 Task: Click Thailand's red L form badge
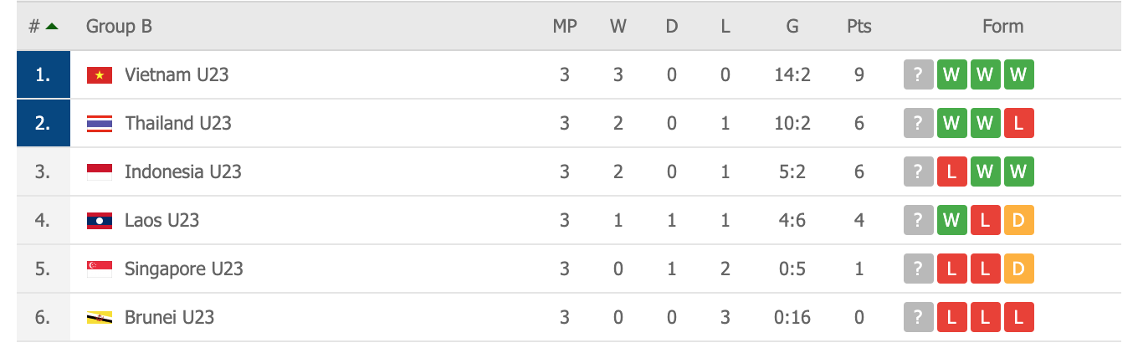1018,124
